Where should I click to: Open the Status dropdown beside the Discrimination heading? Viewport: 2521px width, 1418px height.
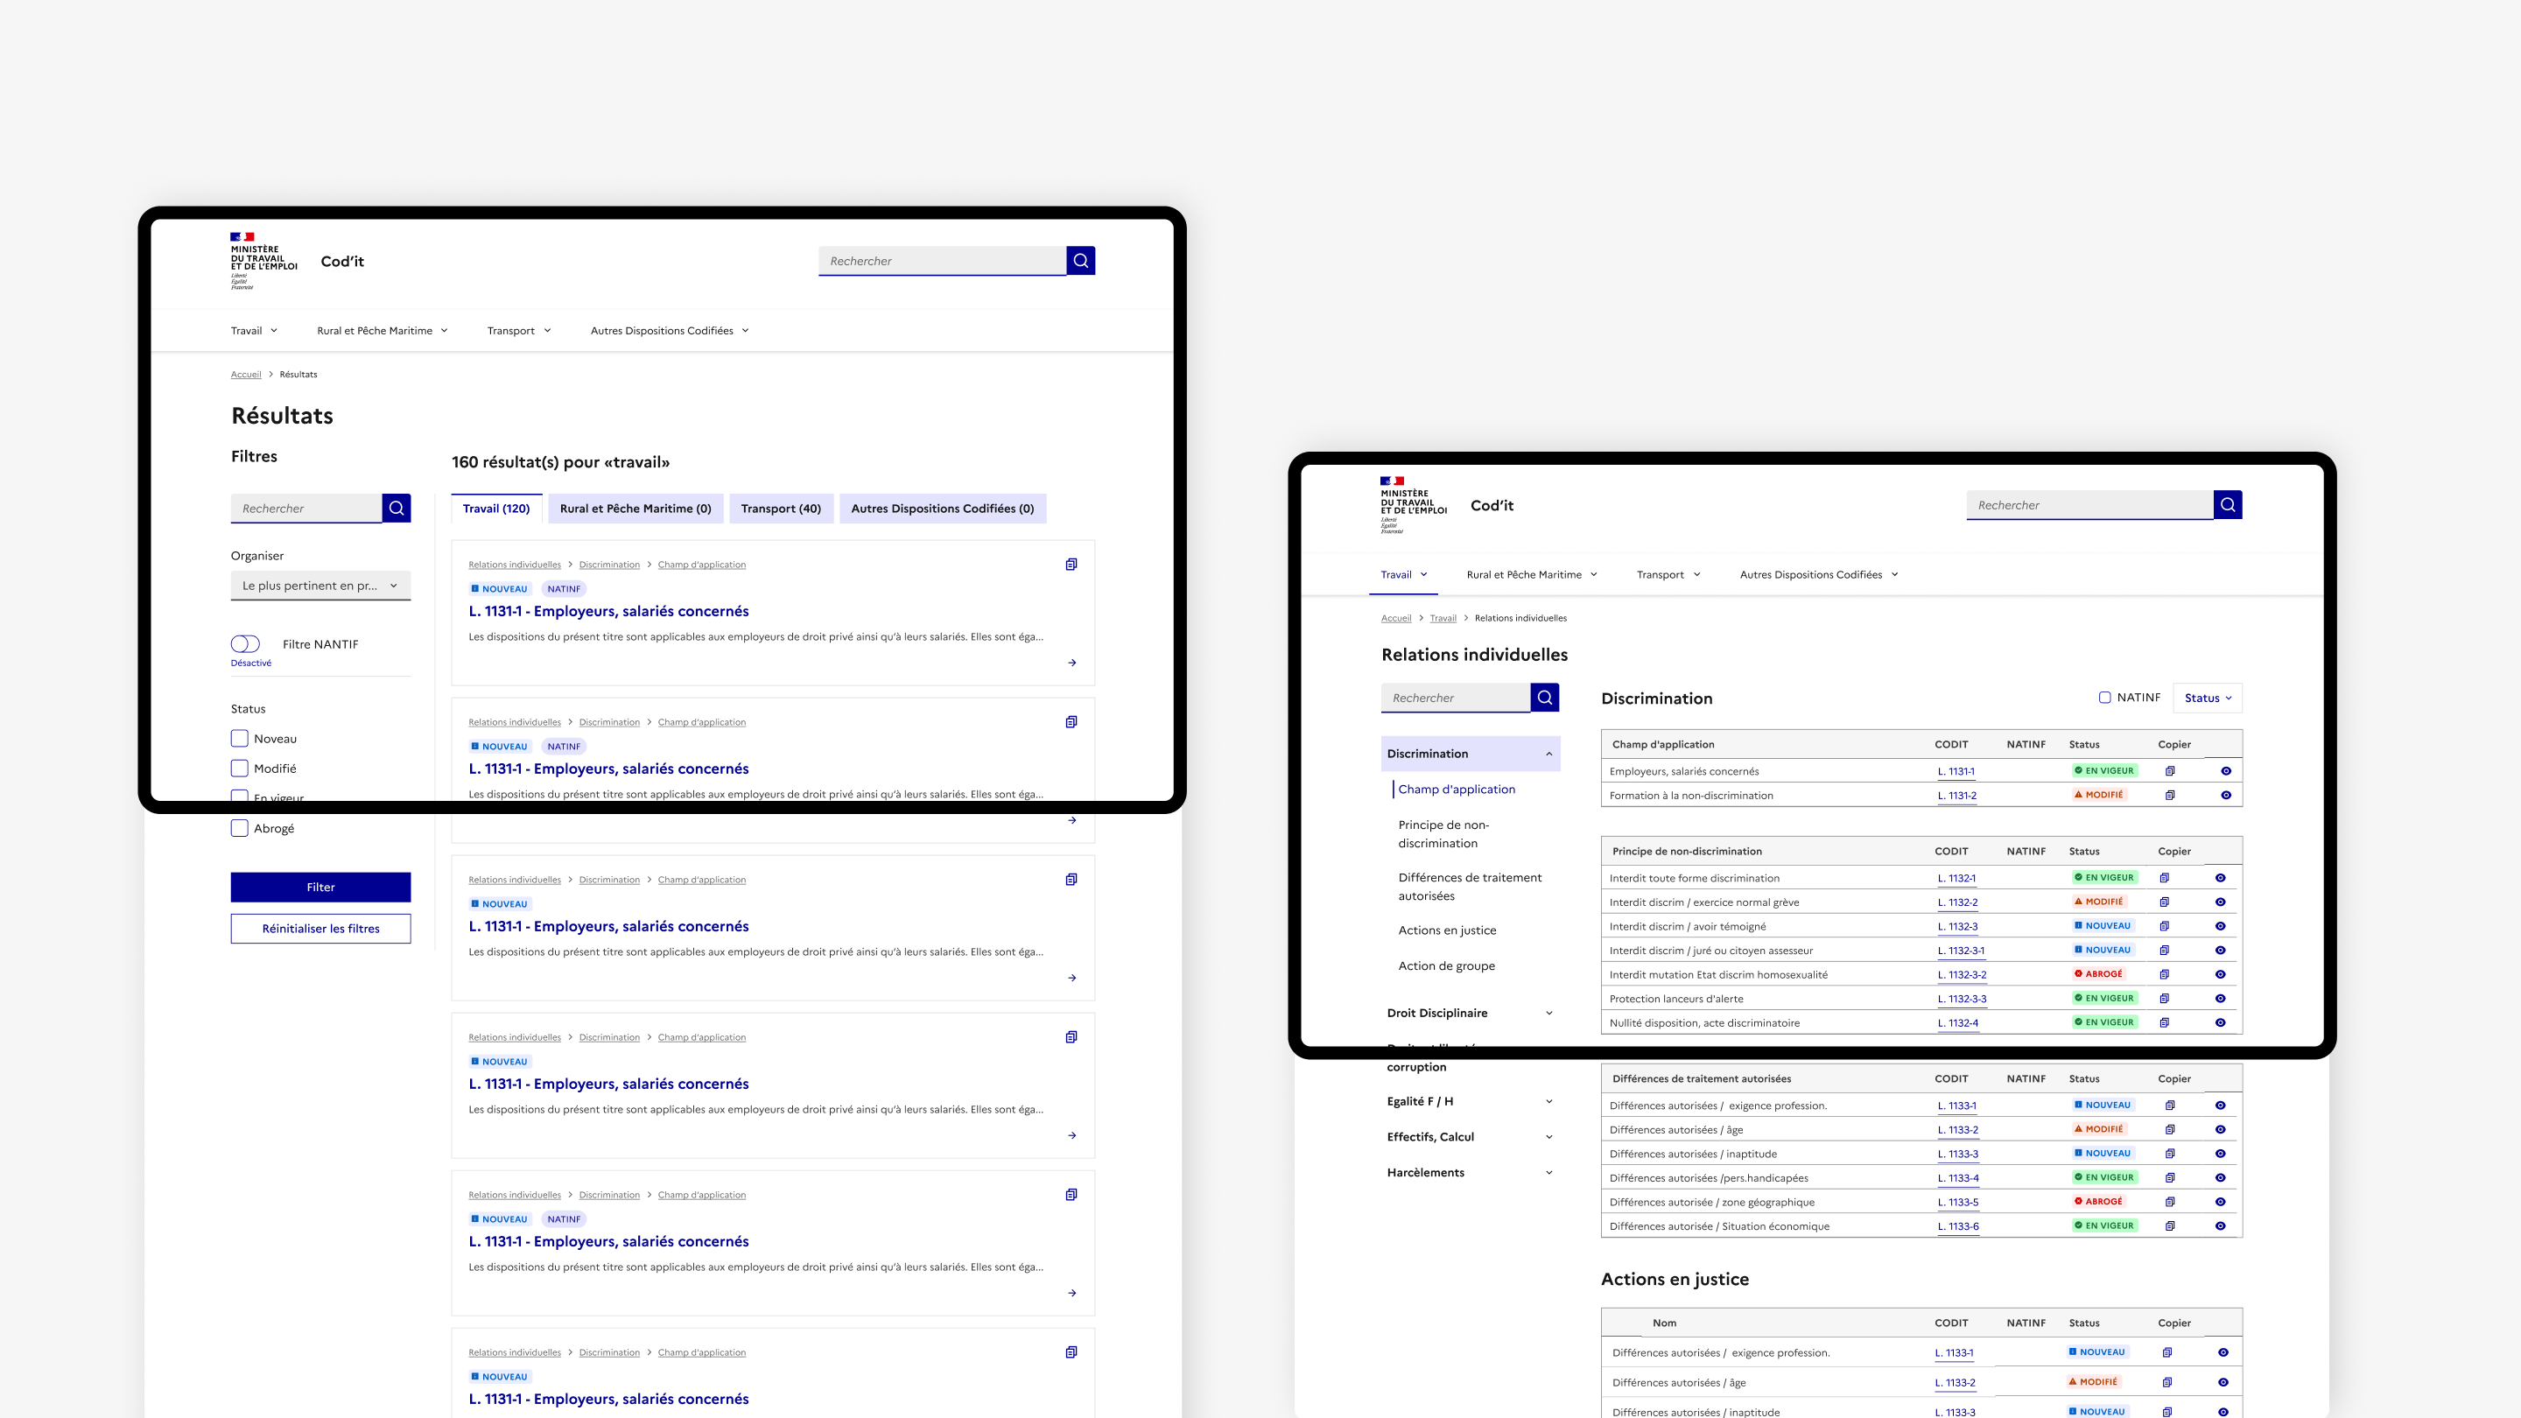(x=2208, y=698)
